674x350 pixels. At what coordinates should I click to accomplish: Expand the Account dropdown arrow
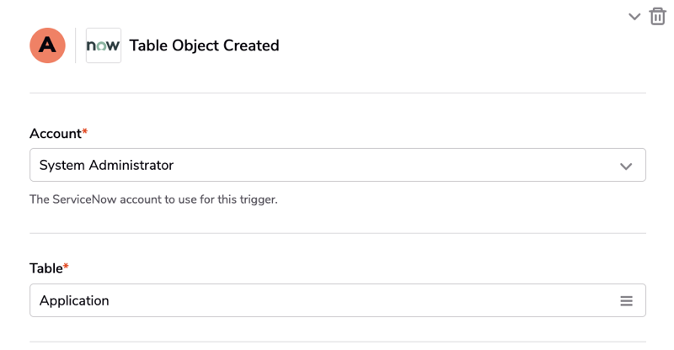pyautogui.click(x=626, y=166)
